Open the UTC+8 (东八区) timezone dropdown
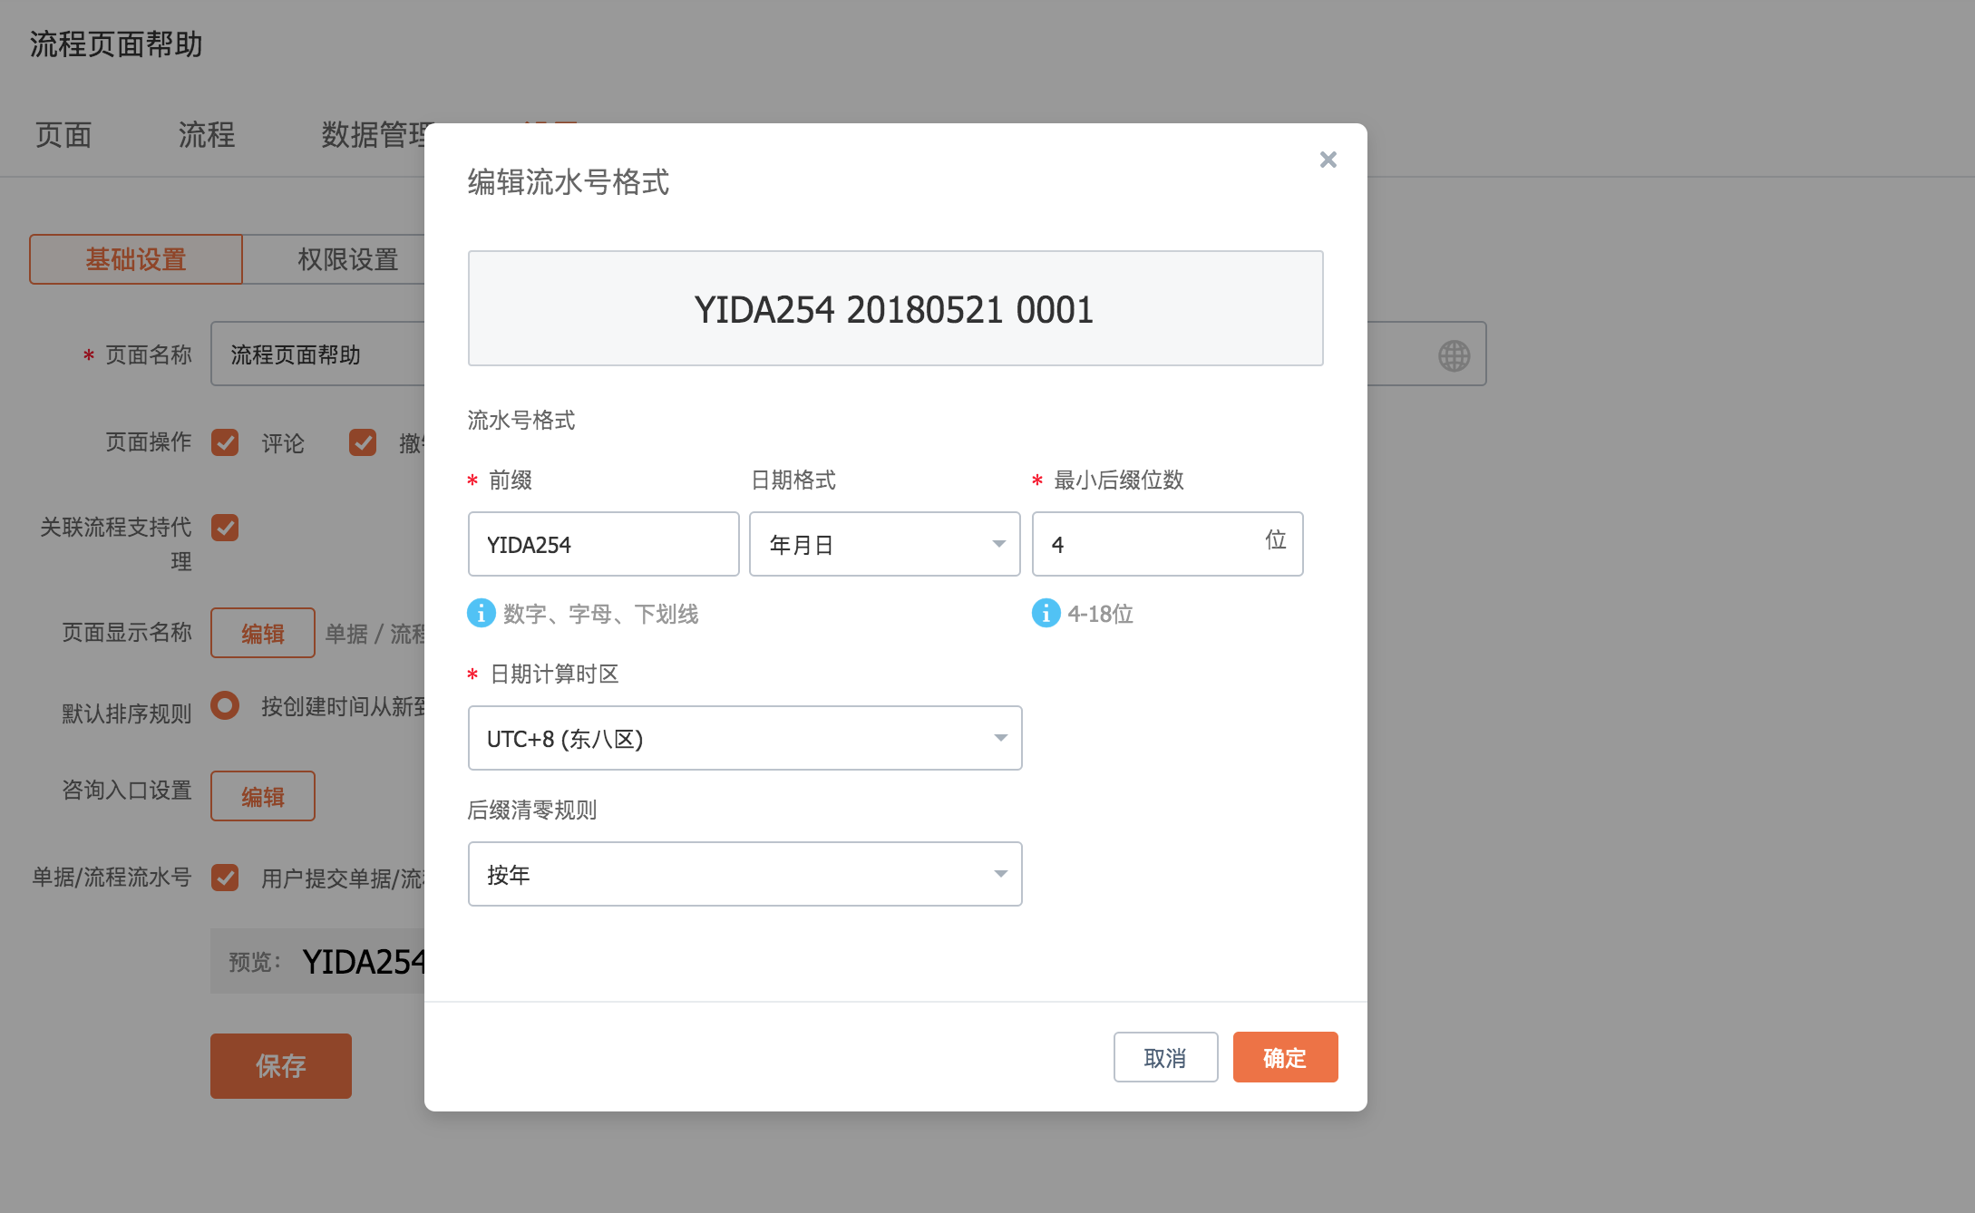Screen dimensions: 1975x1213 pos(744,738)
